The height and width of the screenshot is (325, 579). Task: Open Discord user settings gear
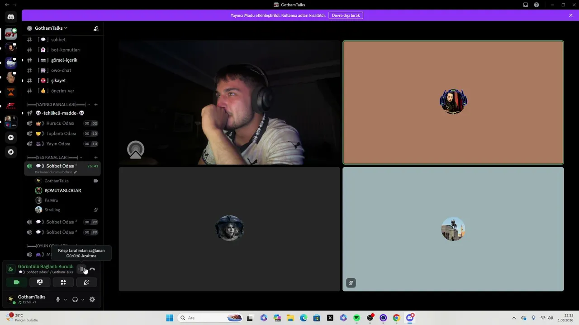[x=92, y=299]
